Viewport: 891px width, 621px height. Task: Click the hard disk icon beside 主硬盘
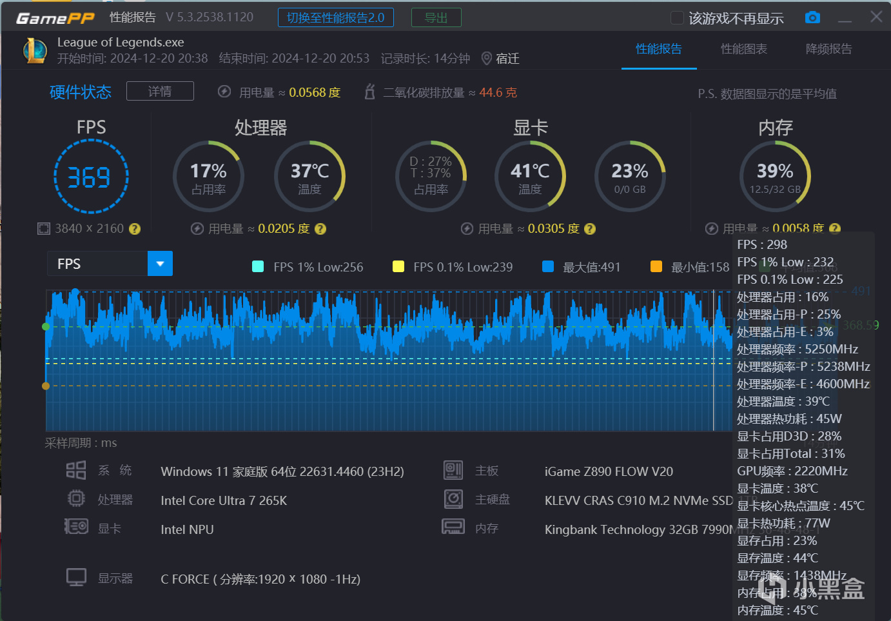coord(453,498)
